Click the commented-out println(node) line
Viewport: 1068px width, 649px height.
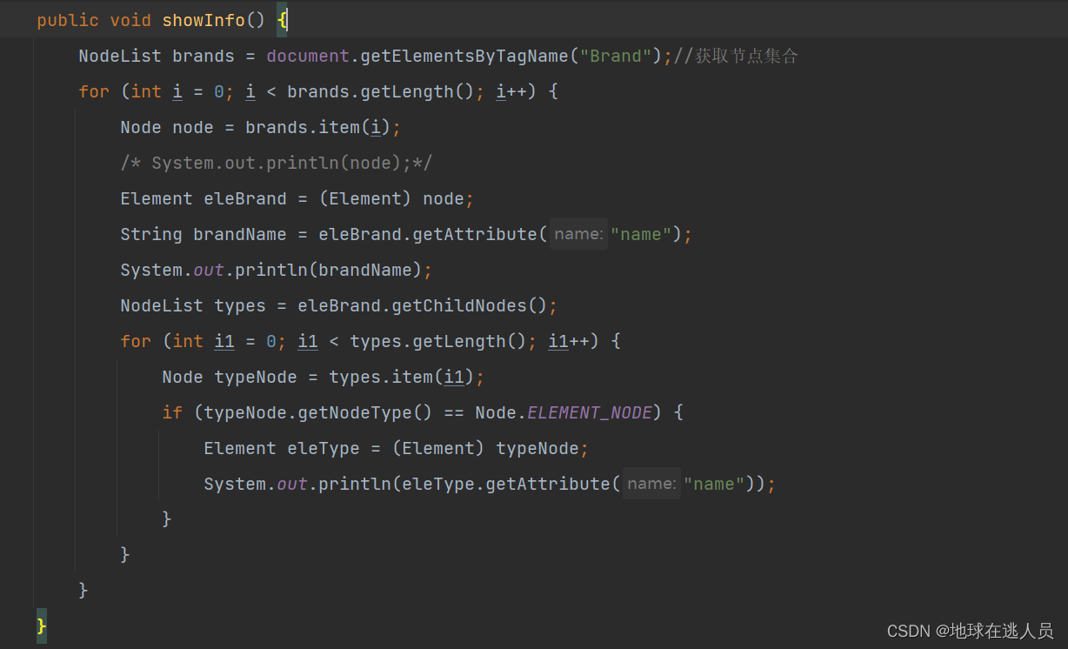click(275, 162)
